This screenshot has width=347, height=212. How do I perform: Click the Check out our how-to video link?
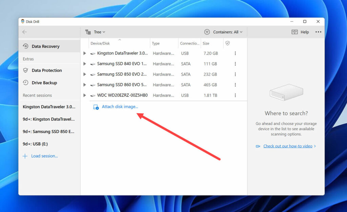point(287,146)
